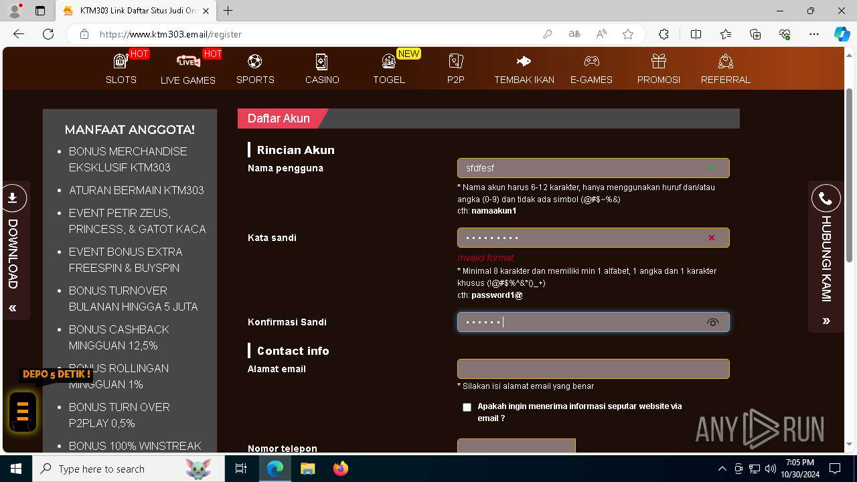The width and height of the screenshot is (857, 482).
Task: Click the phone icon in Hubungi Kami
Action: coord(826,199)
